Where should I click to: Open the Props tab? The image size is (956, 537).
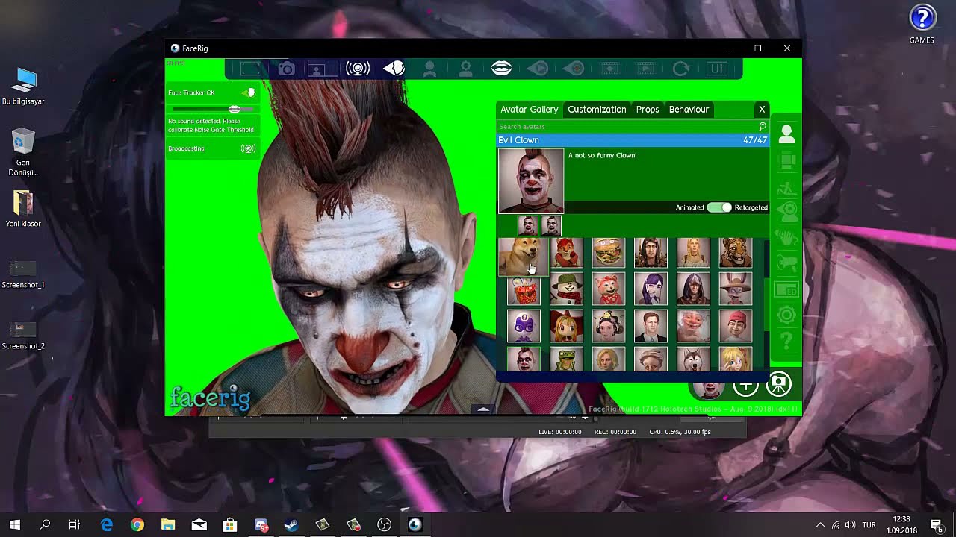pyautogui.click(x=648, y=110)
